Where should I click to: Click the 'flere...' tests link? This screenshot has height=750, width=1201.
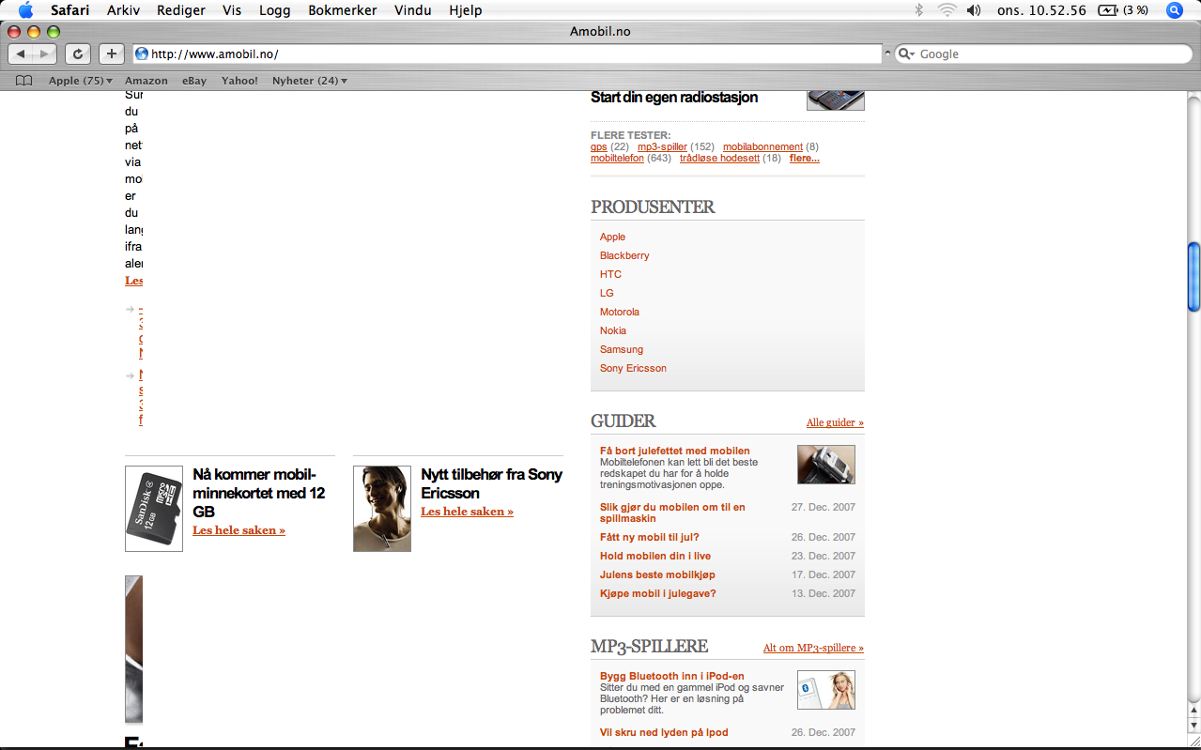click(805, 158)
